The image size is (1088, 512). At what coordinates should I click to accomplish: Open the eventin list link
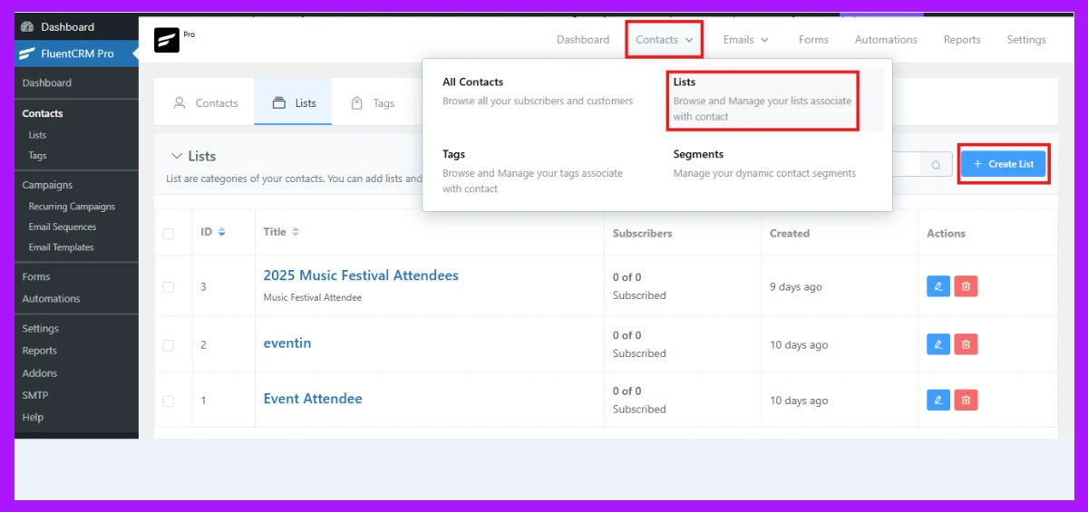287,343
